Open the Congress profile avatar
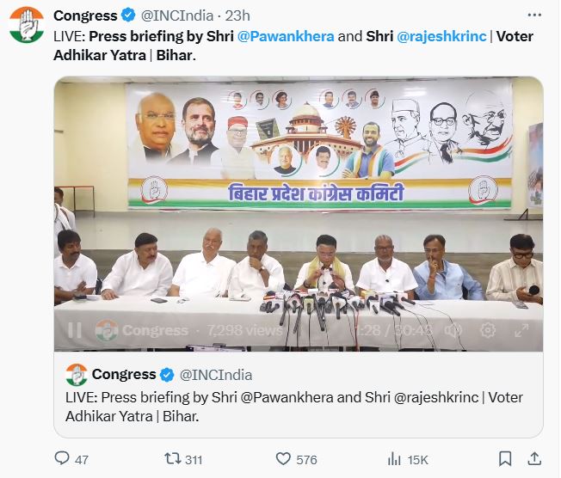The width and height of the screenshot is (561, 478). (x=27, y=25)
